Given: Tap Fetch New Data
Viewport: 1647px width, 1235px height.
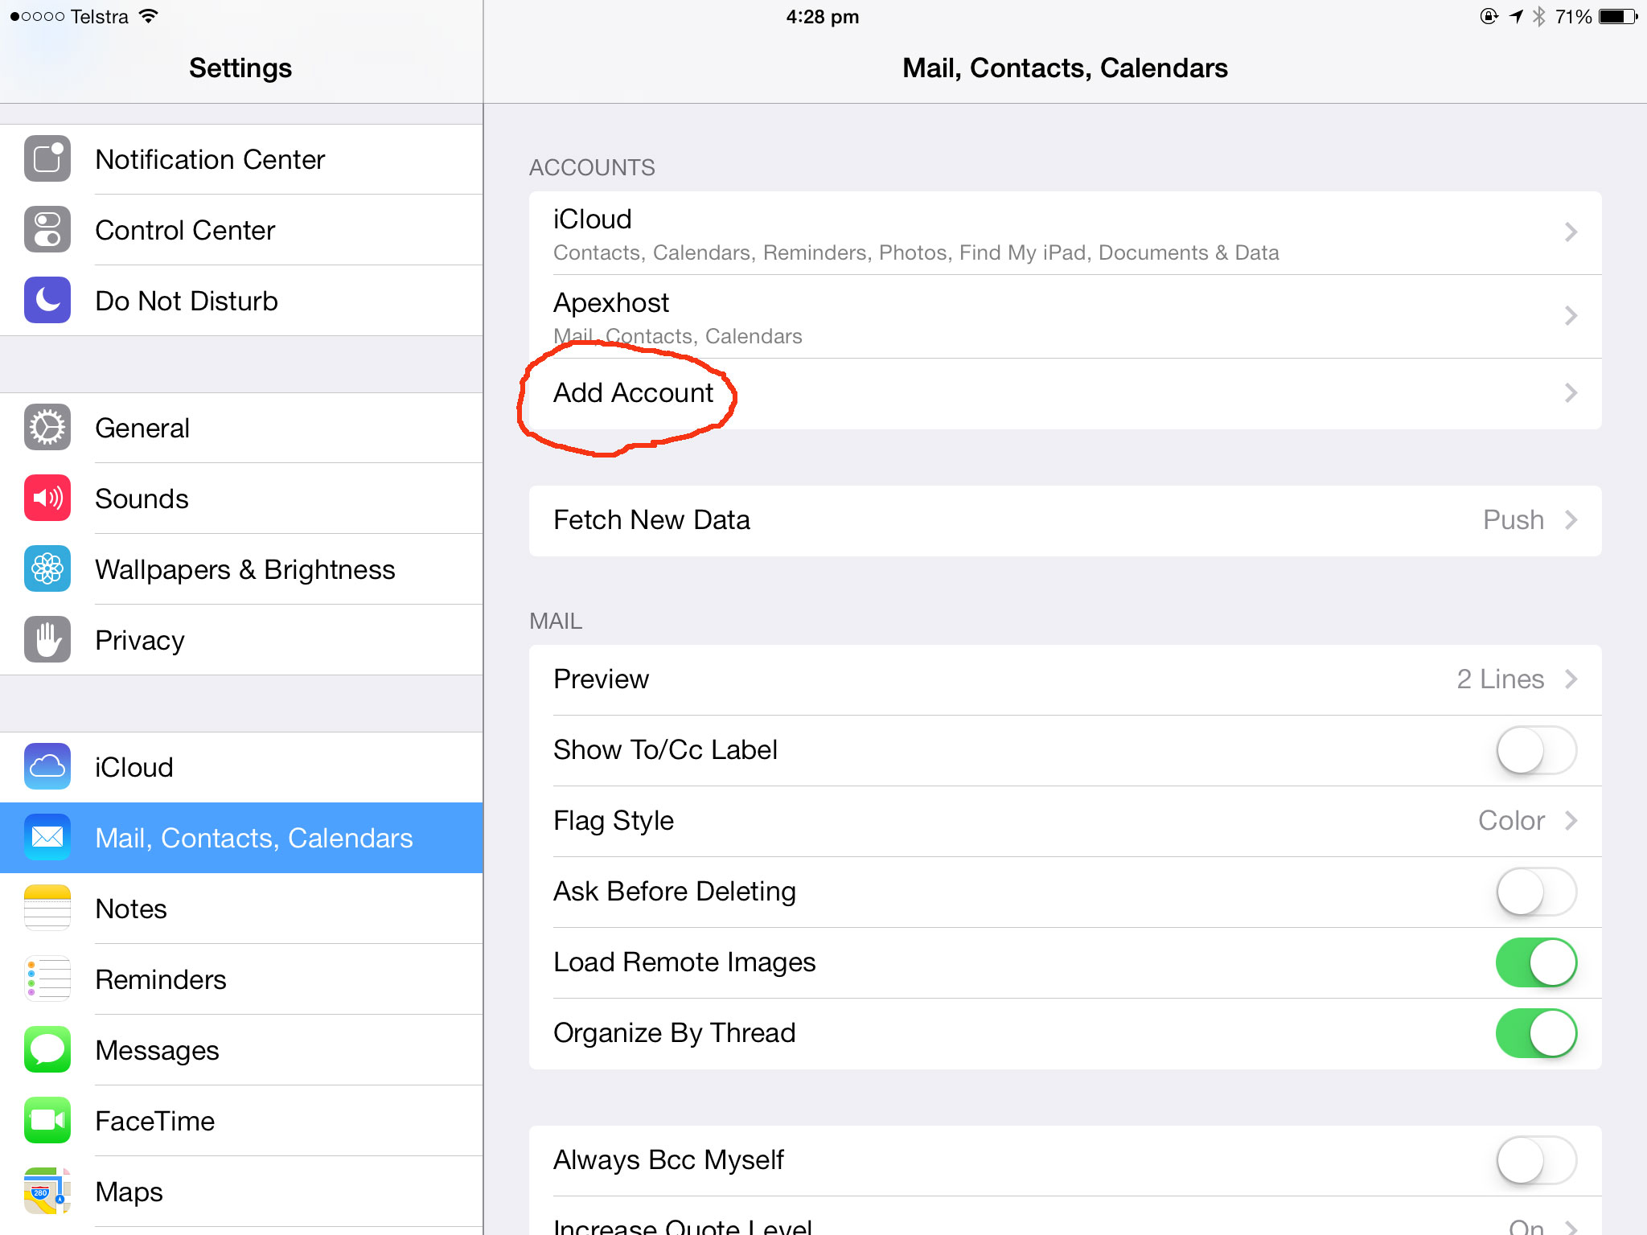Looking at the screenshot, I should (1066, 520).
